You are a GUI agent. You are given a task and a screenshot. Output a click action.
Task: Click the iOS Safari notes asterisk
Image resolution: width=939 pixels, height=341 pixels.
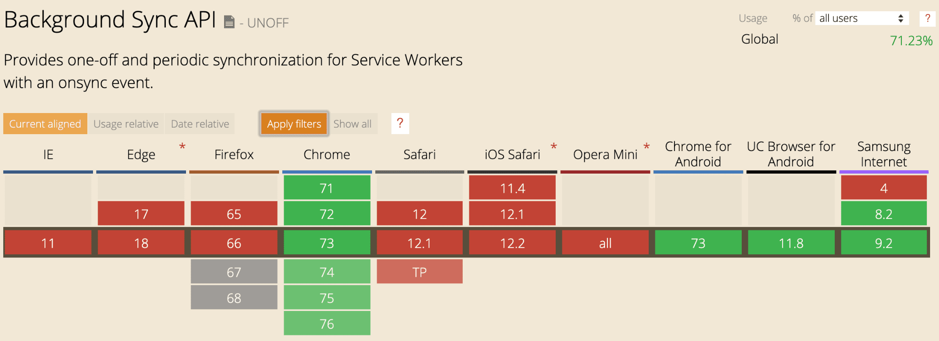(554, 147)
